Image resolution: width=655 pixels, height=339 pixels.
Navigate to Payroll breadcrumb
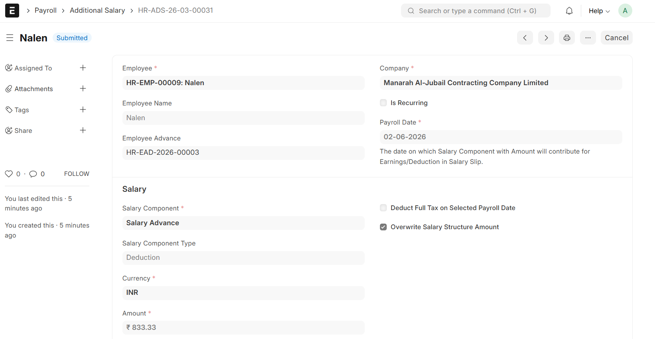(45, 10)
